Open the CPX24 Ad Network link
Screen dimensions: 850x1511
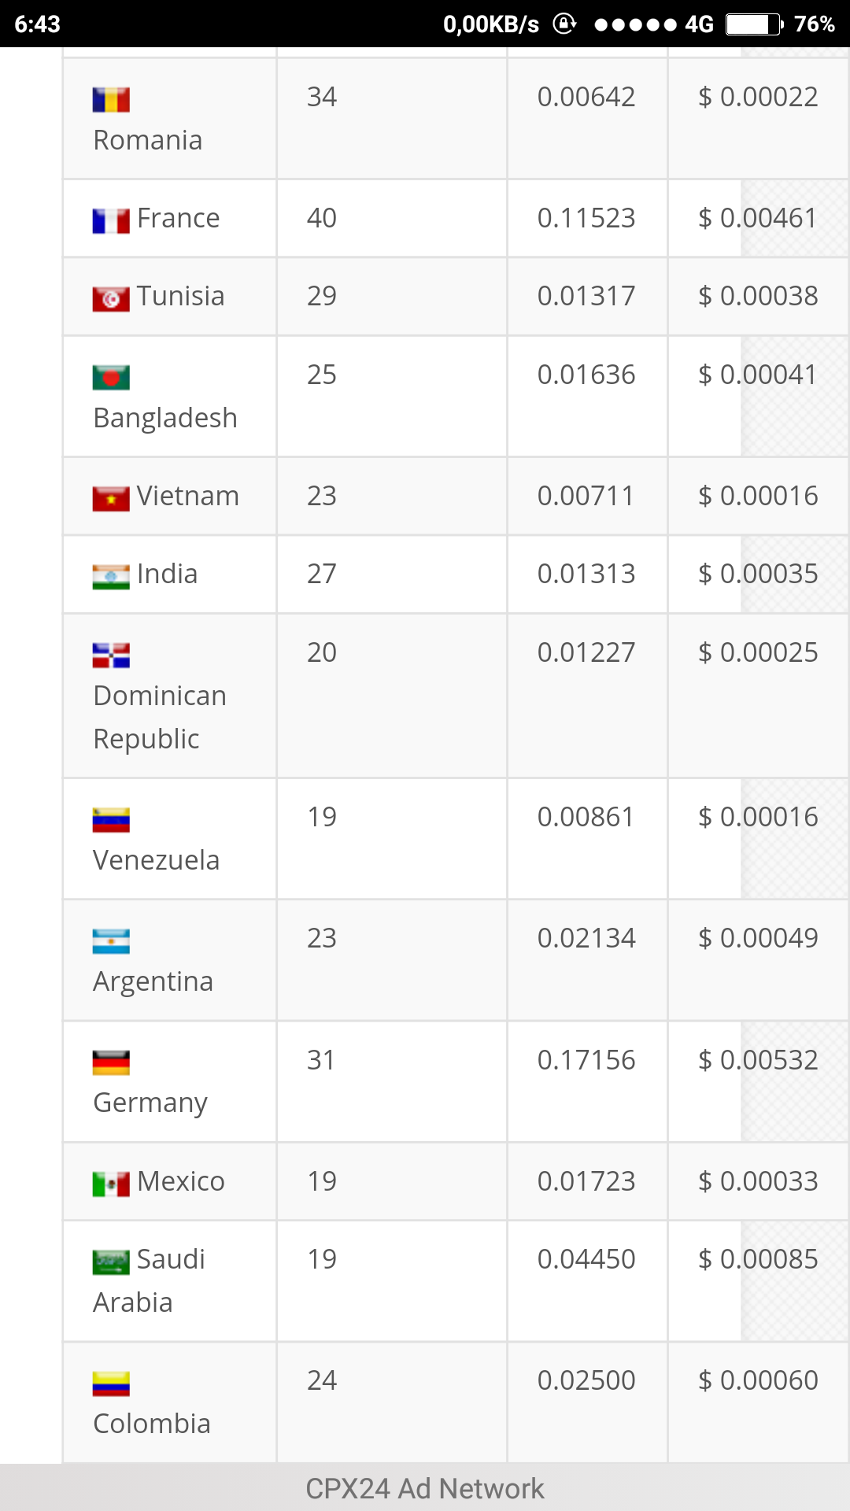tap(425, 1488)
